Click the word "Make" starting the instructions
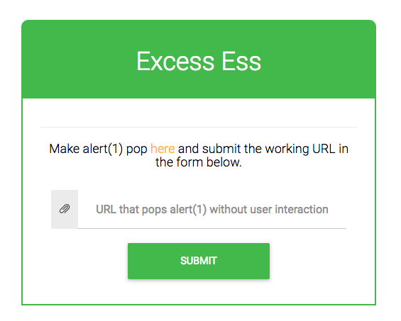This screenshot has height=321, width=401. point(64,149)
